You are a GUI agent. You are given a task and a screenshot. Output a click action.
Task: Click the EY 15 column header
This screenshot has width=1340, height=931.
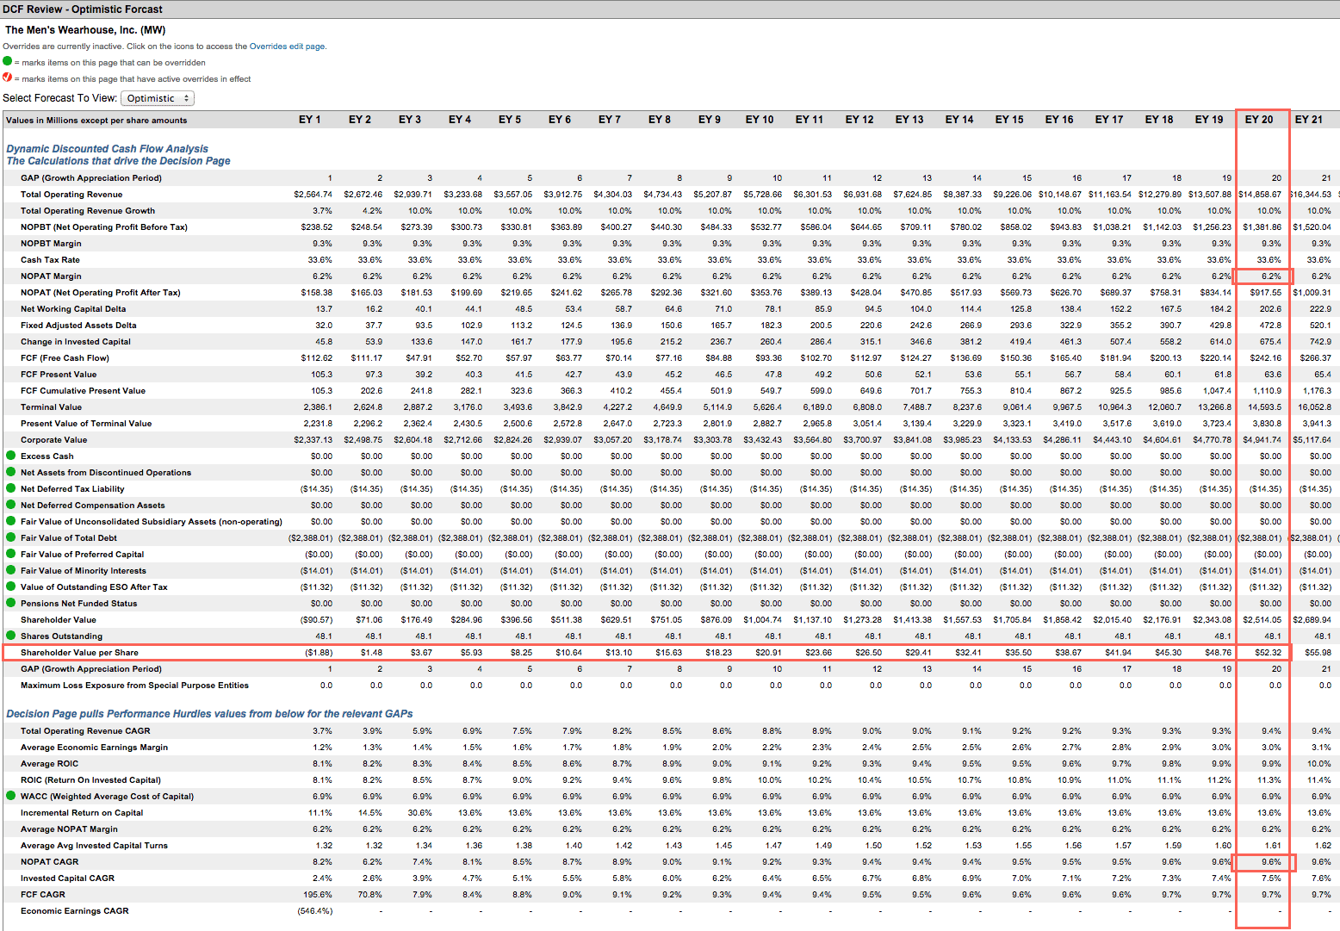1009,120
